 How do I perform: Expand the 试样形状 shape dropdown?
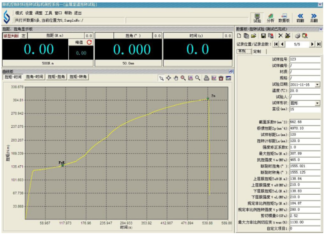pyautogui.click(x=317, y=103)
